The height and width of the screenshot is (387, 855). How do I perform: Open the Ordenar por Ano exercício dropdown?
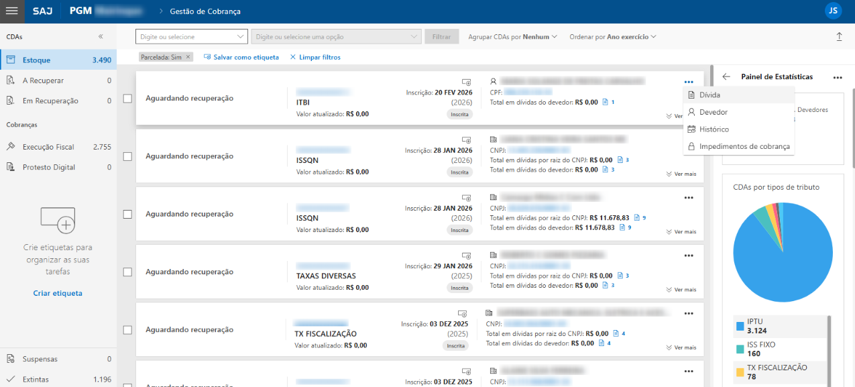point(613,37)
